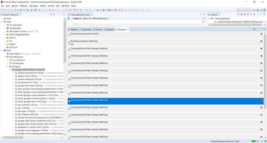Stop the highlighted Processing Build Path job
This screenshot has height=143, width=267.
261,100
